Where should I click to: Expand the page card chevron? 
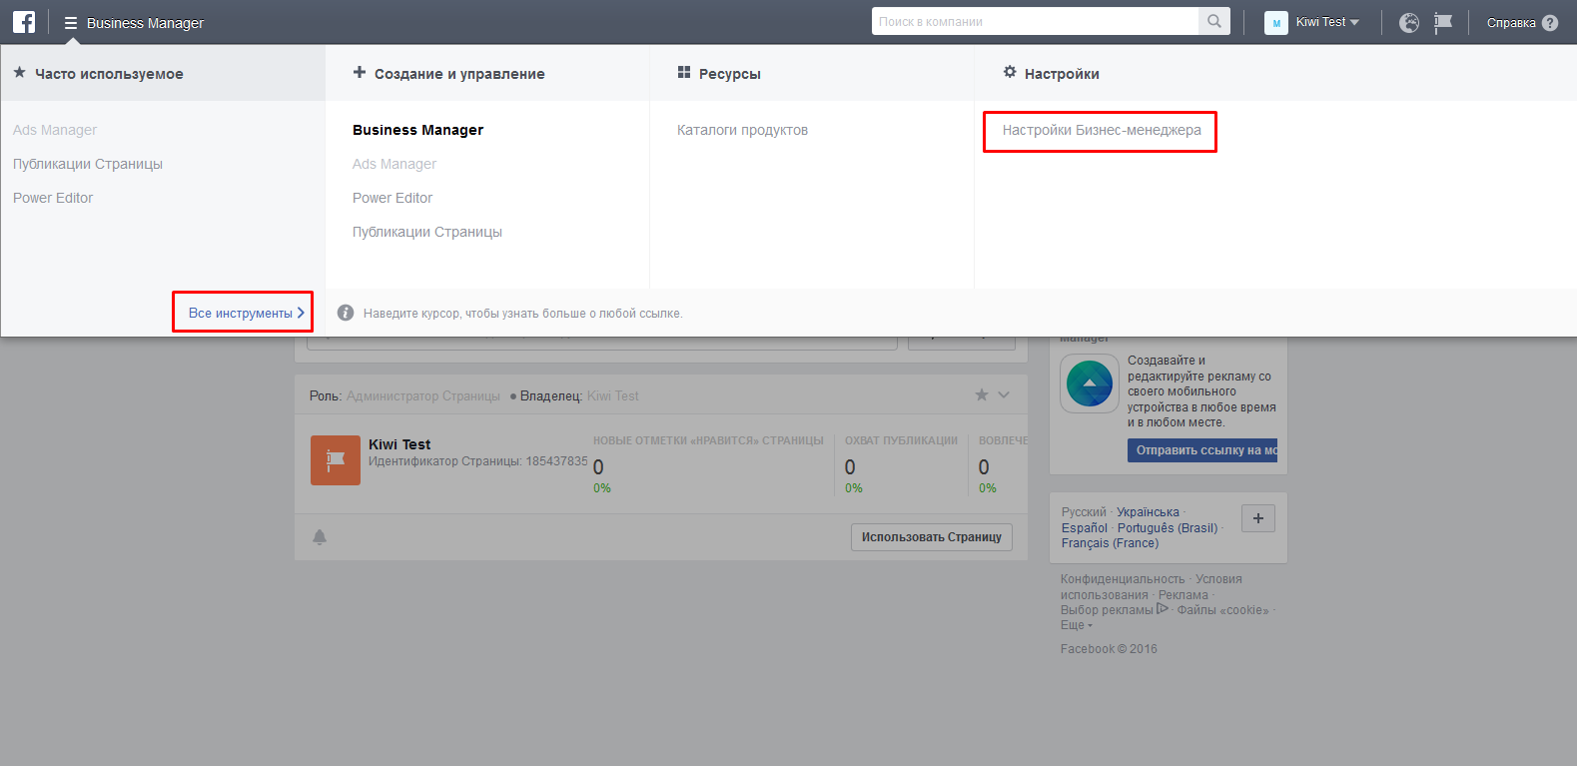click(1004, 395)
